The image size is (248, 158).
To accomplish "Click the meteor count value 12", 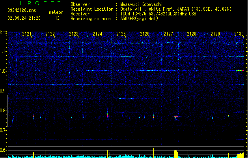I will coord(57,18).
